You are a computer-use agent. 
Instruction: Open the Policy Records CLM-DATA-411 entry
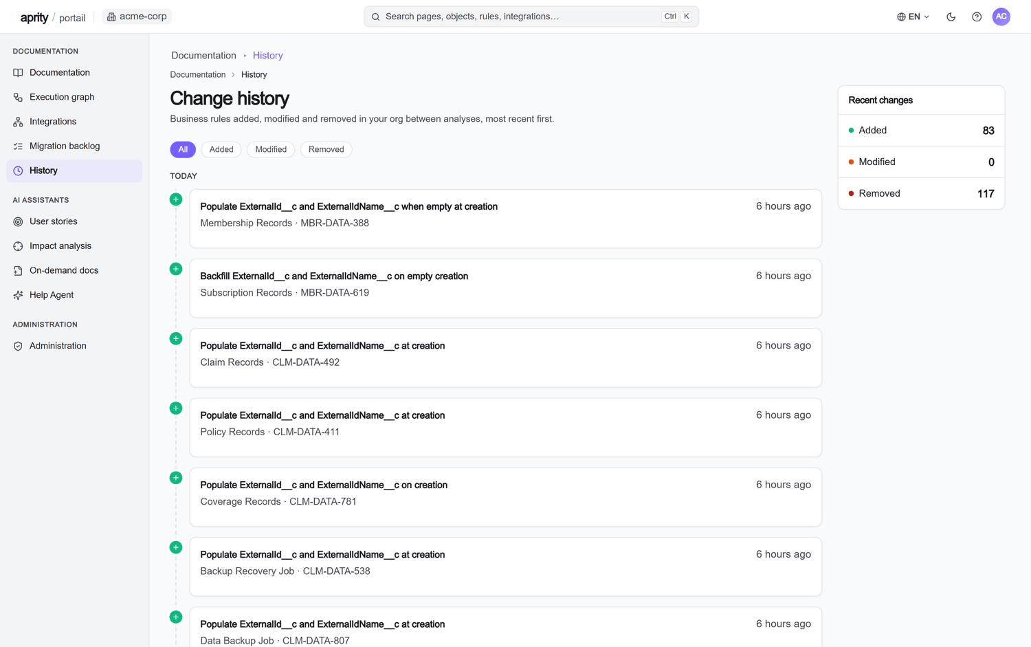point(505,428)
